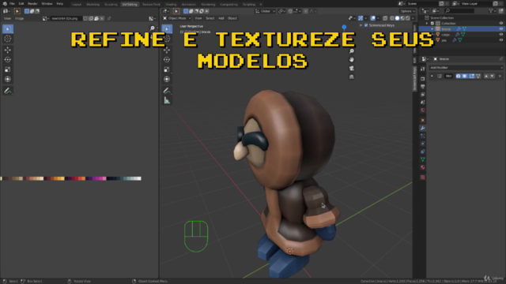Switch perspective/orthographic with the grid gizmo
Viewport: 506px width, 284px height.
(x=352, y=77)
